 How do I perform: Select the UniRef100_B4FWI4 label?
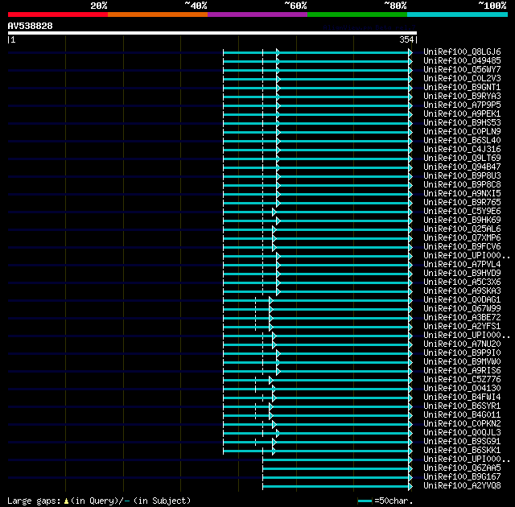click(x=462, y=398)
